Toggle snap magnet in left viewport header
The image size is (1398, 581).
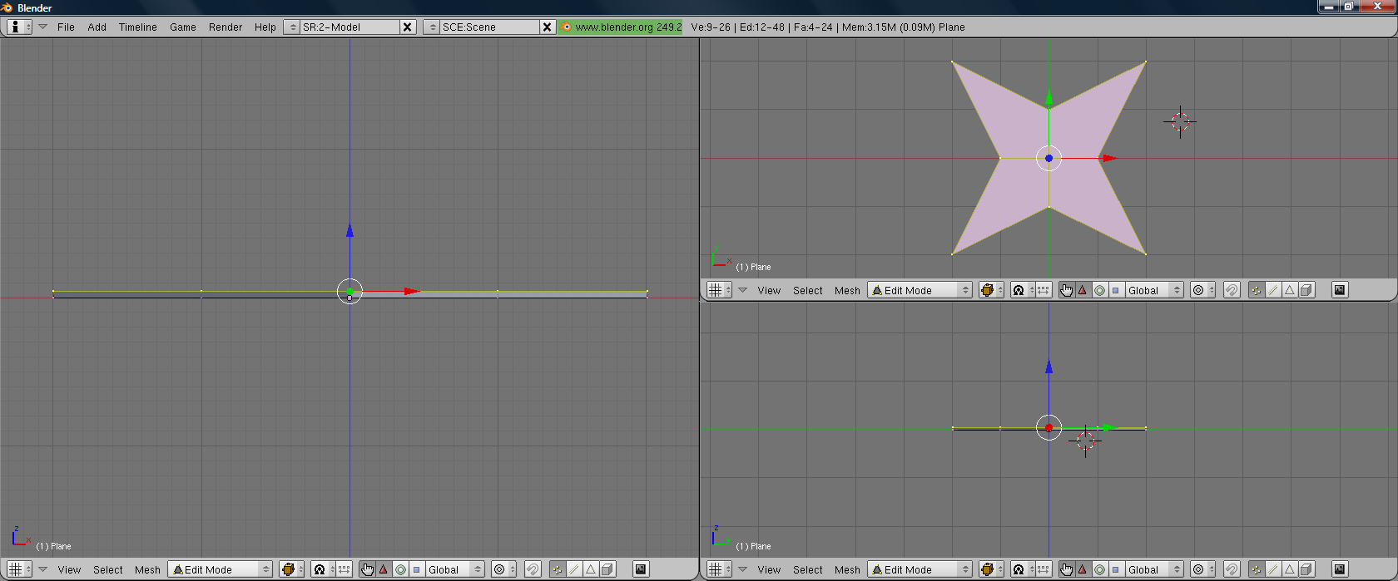[x=533, y=569]
